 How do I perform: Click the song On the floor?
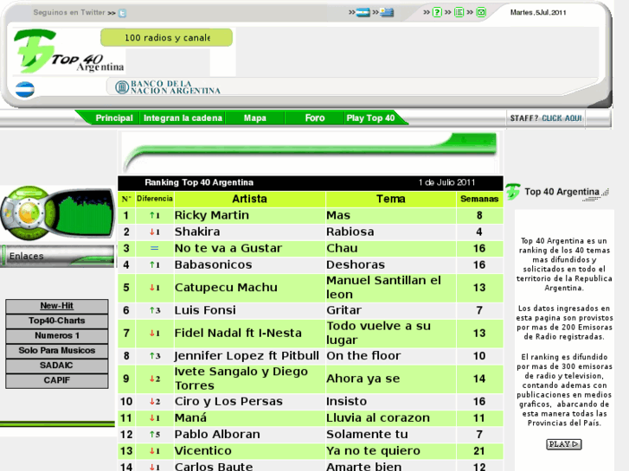click(x=363, y=356)
